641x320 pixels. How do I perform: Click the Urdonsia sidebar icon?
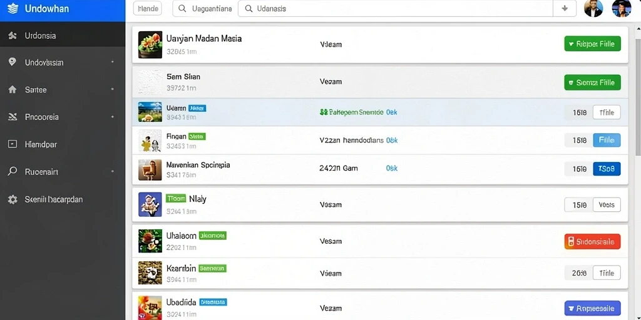(13, 36)
